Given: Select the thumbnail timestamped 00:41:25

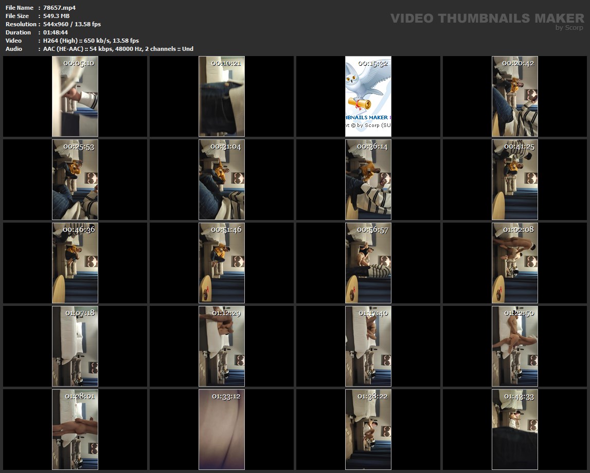Looking at the screenshot, I should coord(515,180).
